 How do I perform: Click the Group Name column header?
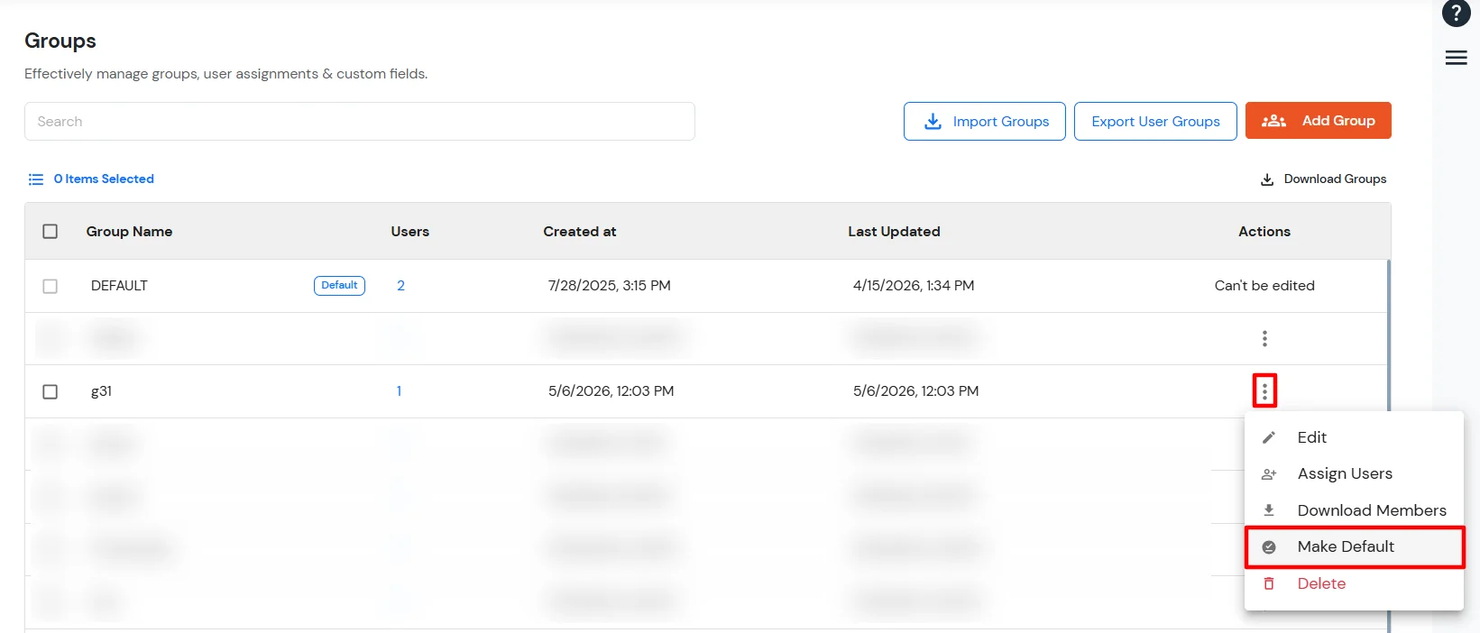click(129, 232)
